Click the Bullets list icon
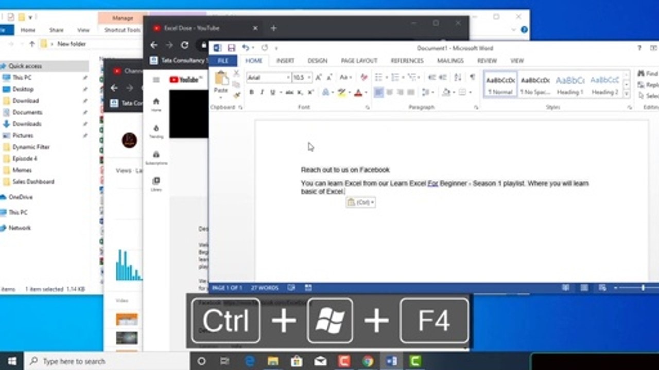 [379, 78]
